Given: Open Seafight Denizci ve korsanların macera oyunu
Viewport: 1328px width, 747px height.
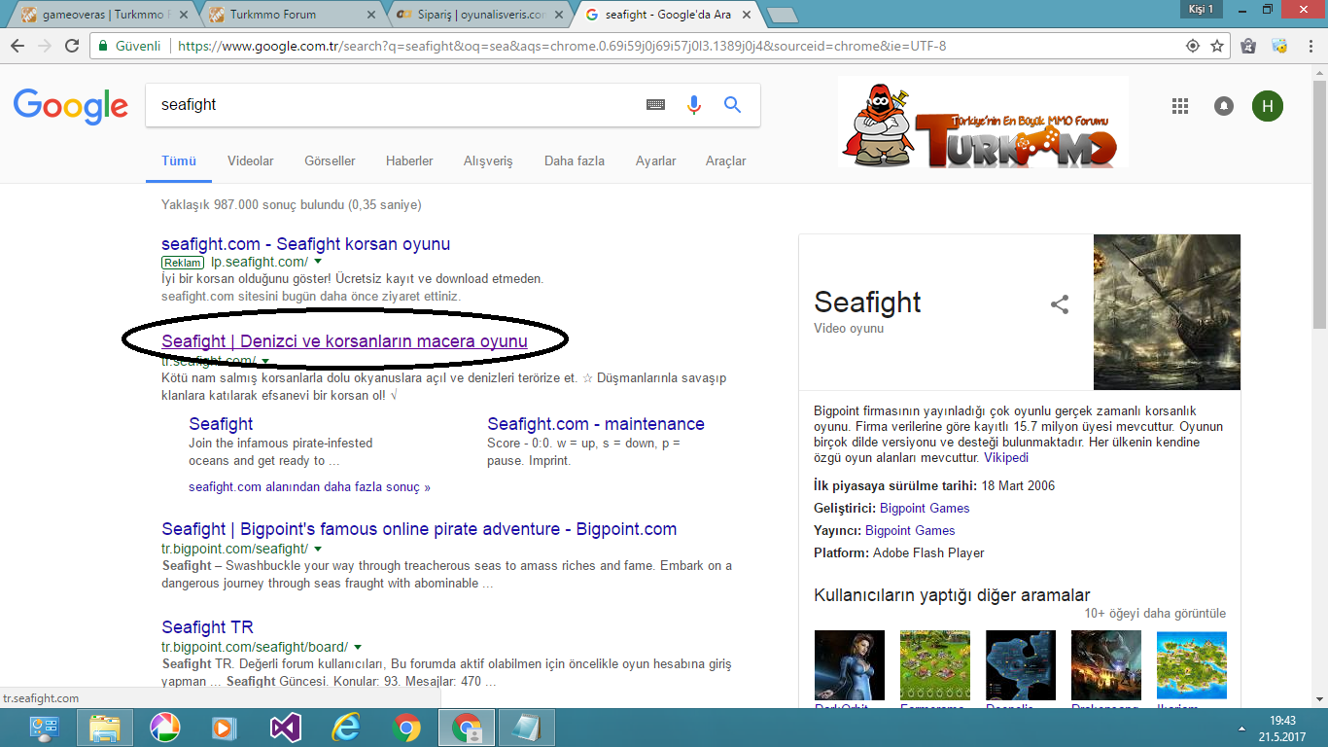Looking at the screenshot, I should pos(344,341).
